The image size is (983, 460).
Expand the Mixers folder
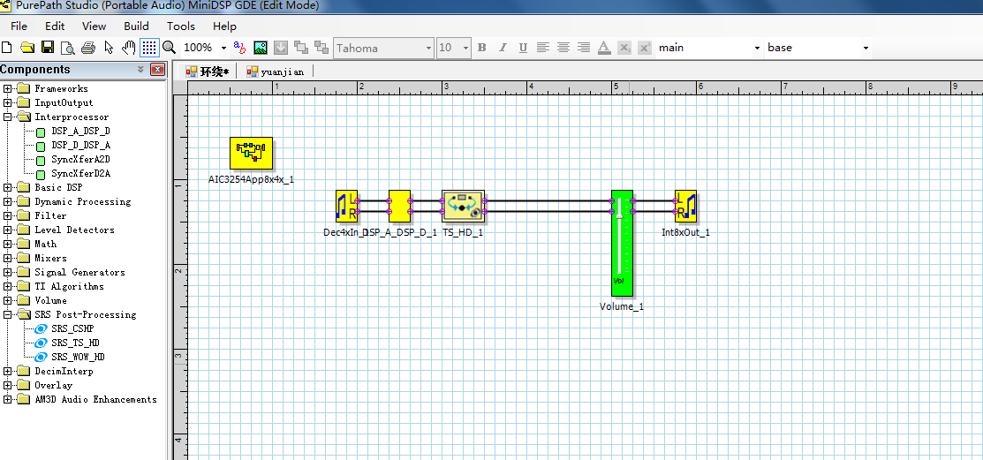point(8,258)
